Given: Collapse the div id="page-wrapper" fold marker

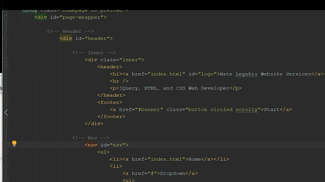Looking at the screenshot, I should click(x=6, y=18).
